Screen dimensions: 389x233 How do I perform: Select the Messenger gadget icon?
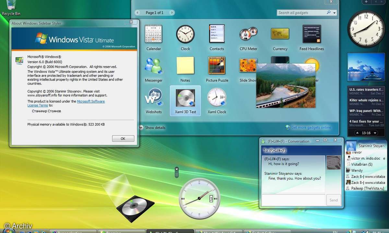(x=154, y=66)
